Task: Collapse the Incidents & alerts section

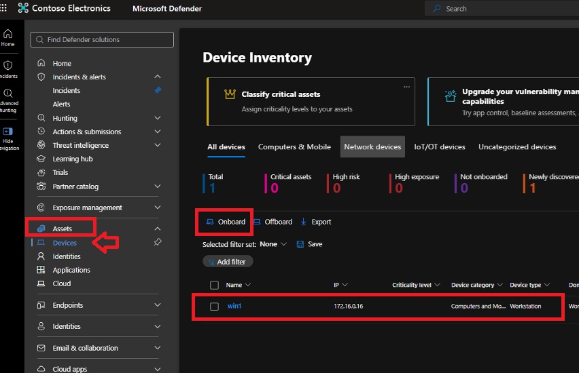Action: point(158,77)
